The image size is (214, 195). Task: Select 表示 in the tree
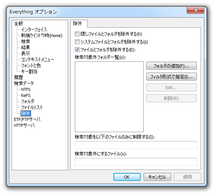[x=25, y=54]
